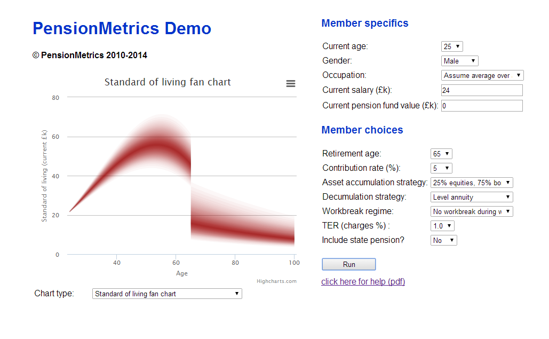Open the chart hamburger export menu
Viewport: 549px width, 339px height.
click(x=291, y=83)
